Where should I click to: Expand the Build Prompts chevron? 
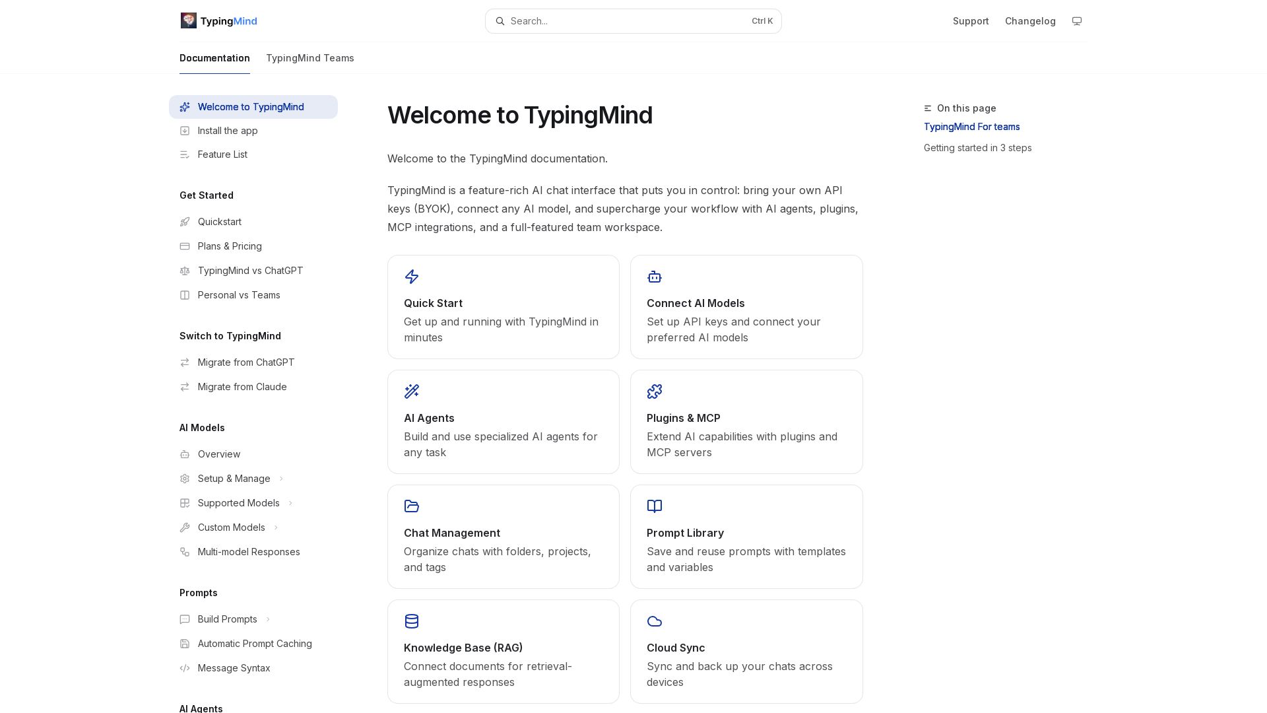[268, 619]
